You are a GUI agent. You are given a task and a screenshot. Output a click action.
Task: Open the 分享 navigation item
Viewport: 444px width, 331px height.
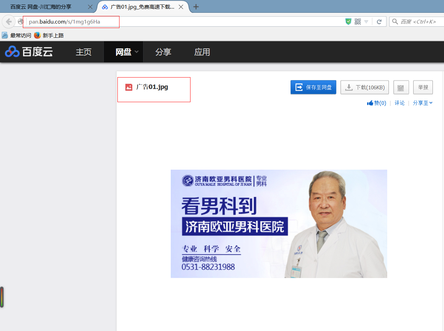[x=163, y=52]
